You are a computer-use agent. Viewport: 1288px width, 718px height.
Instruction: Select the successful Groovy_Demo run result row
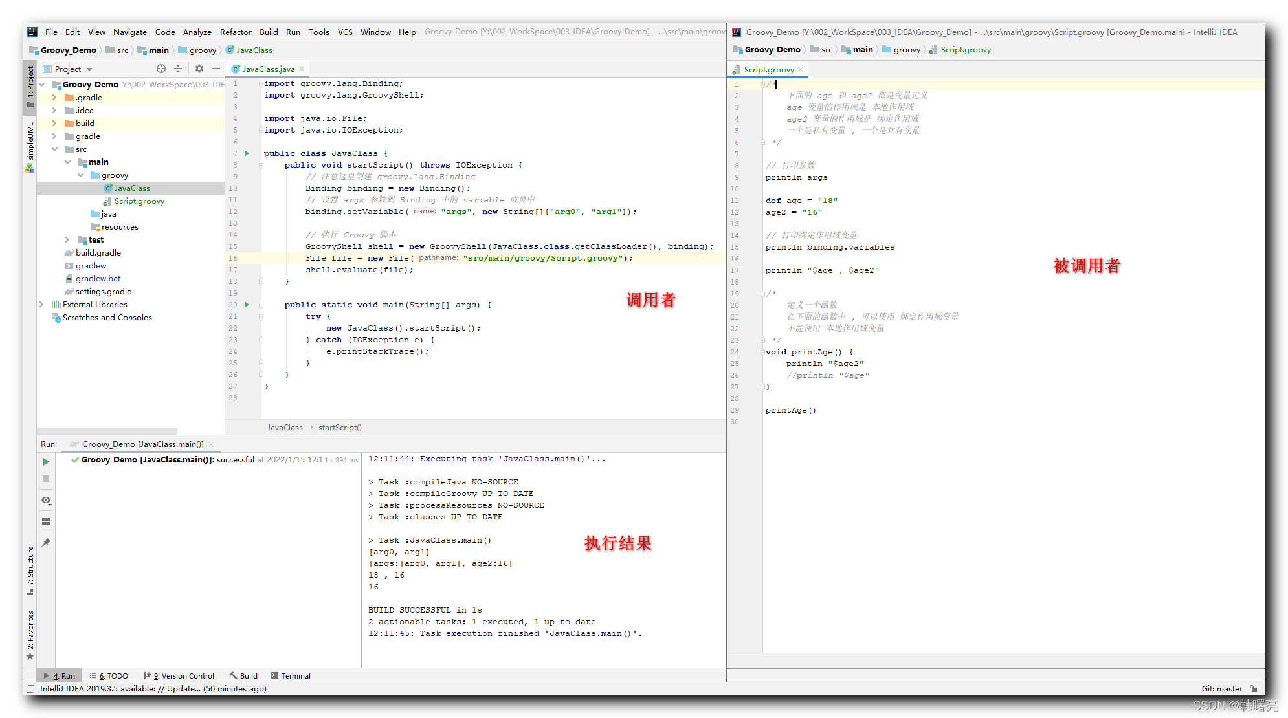point(214,460)
